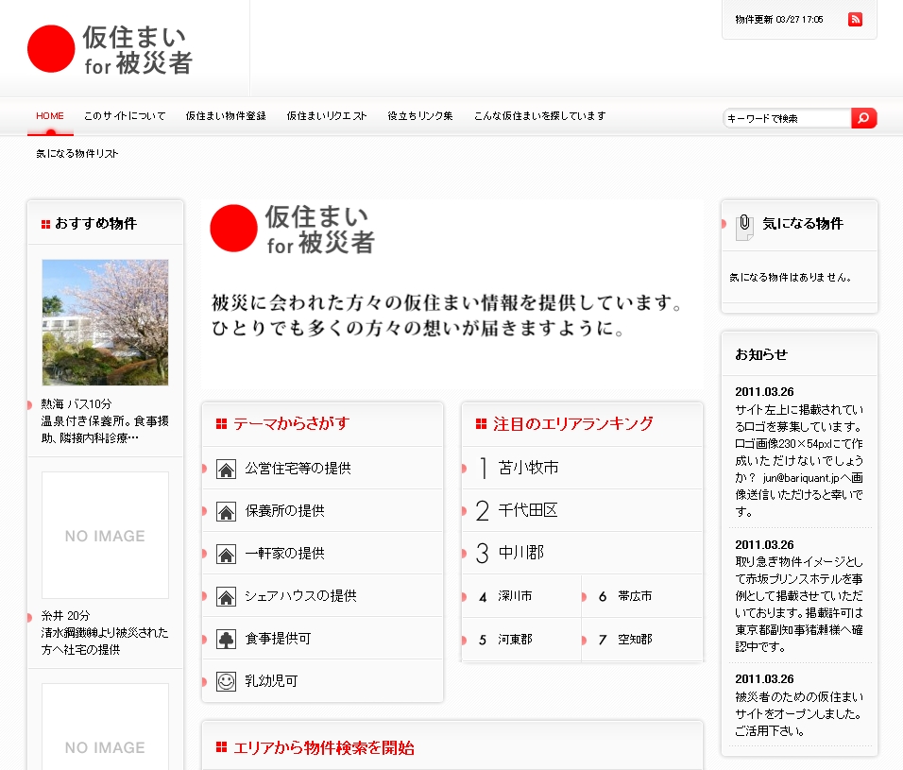903x770 pixels.
Task: Open 糸井 20分 property listing link
Action: coord(66,615)
